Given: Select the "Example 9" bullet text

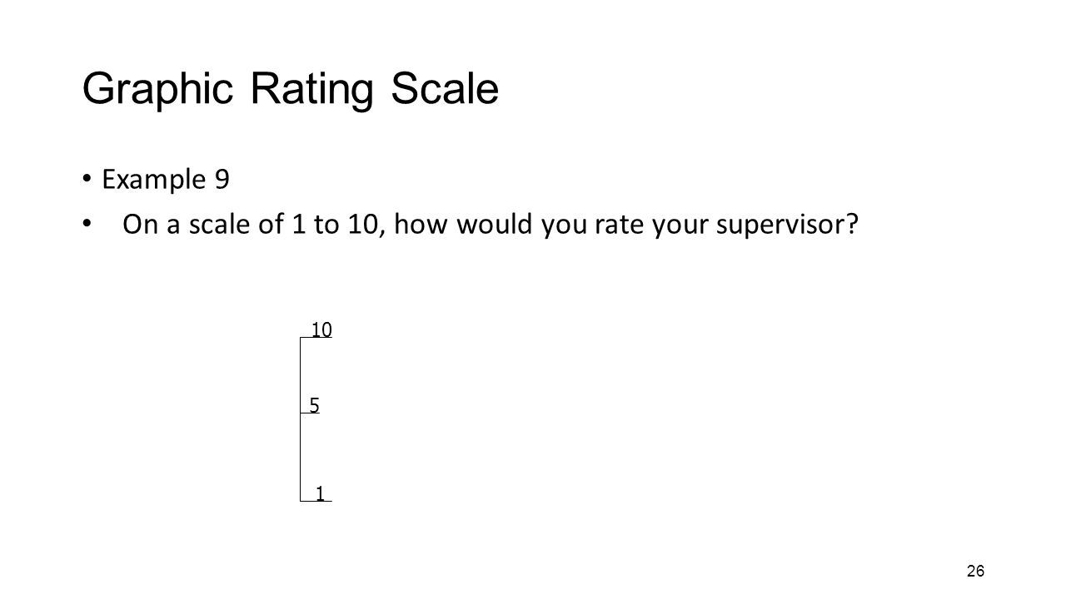Looking at the screenshot, I should click(166, 181).
